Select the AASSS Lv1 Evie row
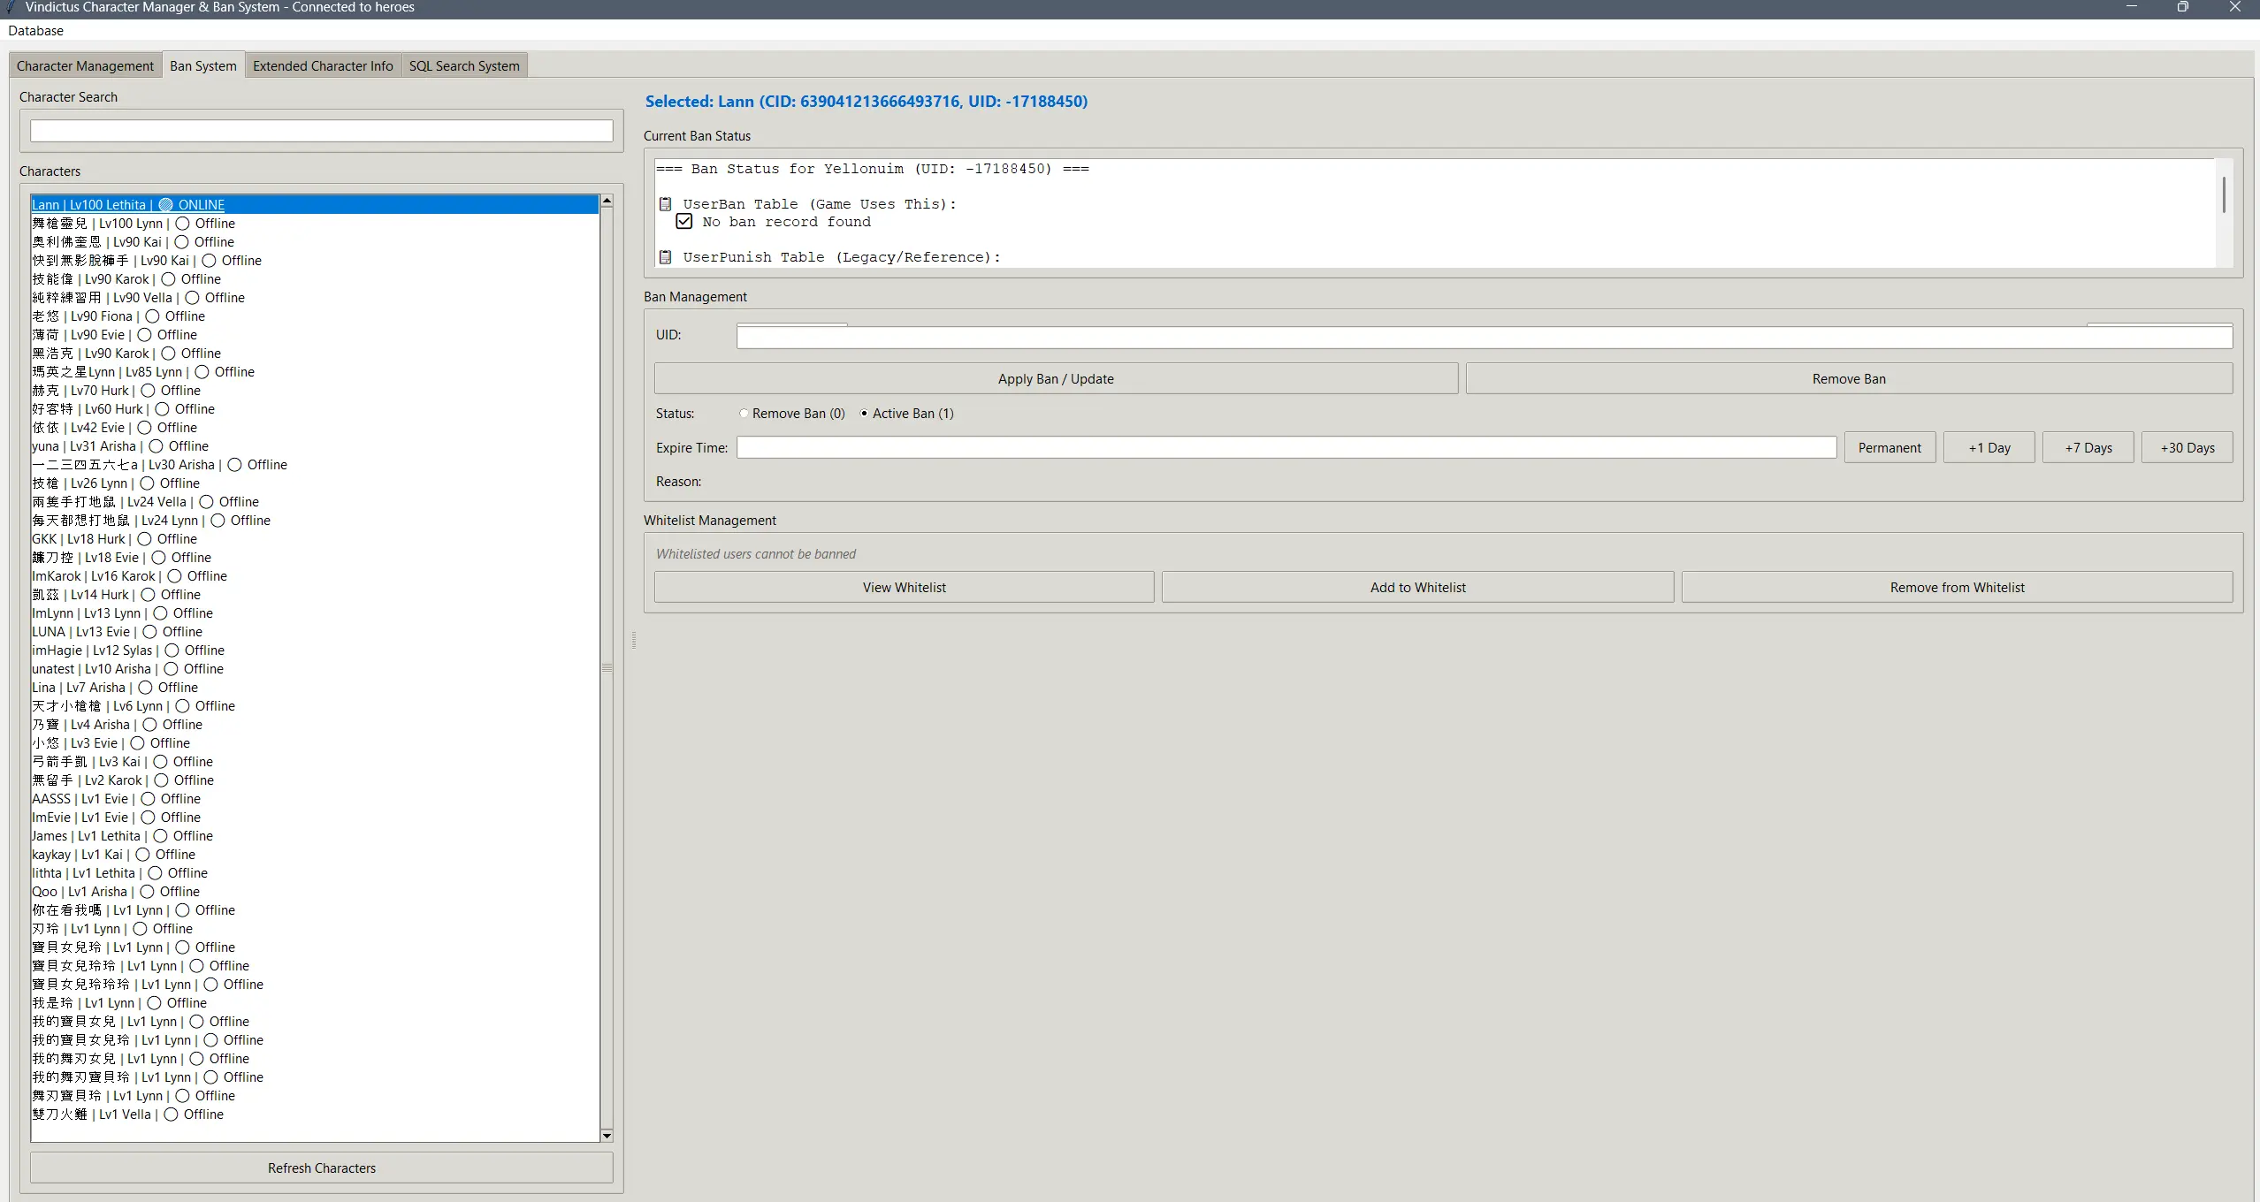2260x1202 pixels. click(x=314, y=798)
